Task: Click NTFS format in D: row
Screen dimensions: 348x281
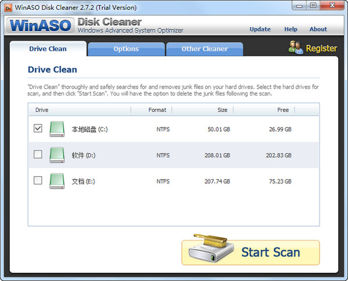Action: point(163,155)
